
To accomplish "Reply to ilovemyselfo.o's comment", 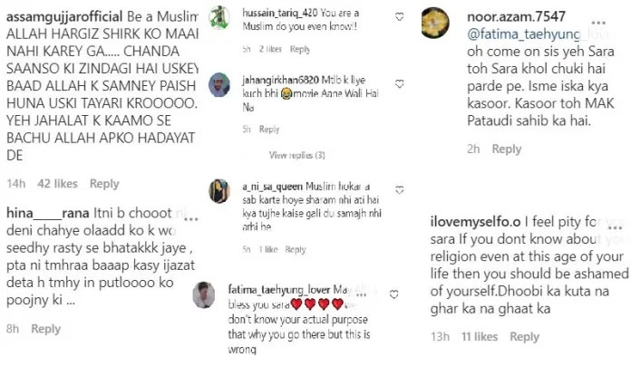I will click(x=524, y=337).
